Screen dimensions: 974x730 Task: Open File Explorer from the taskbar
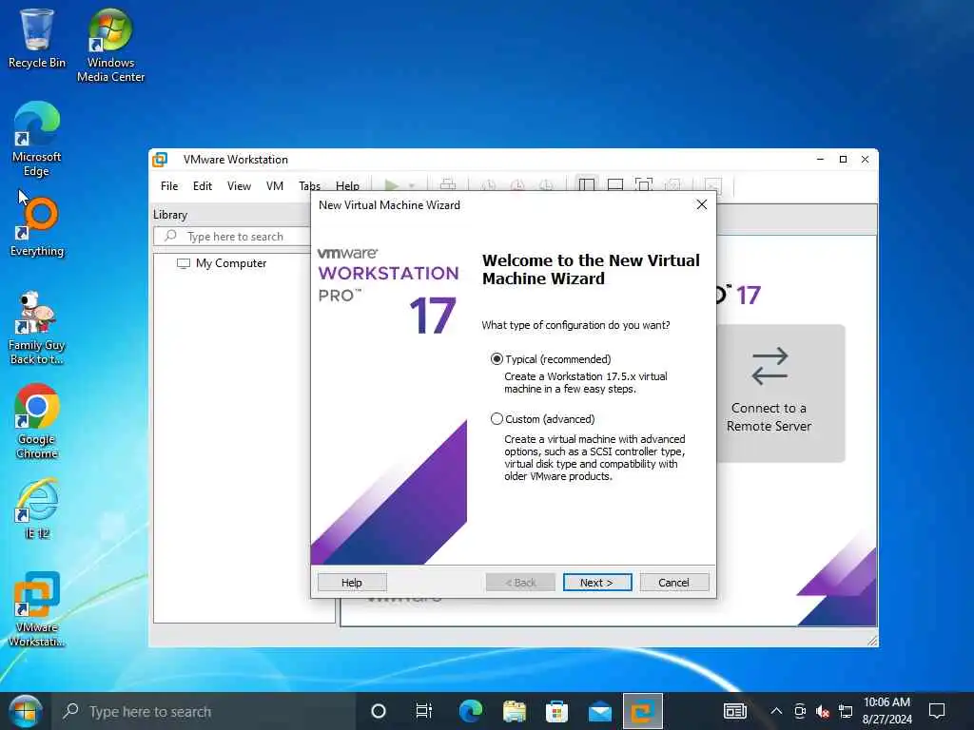[514, 711]
